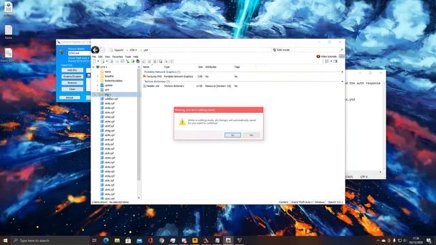The width and height of the screenshot is (436, 245).
Task: Click the taskbar clock
Action: pyautogui.click(x=416, y=240)
